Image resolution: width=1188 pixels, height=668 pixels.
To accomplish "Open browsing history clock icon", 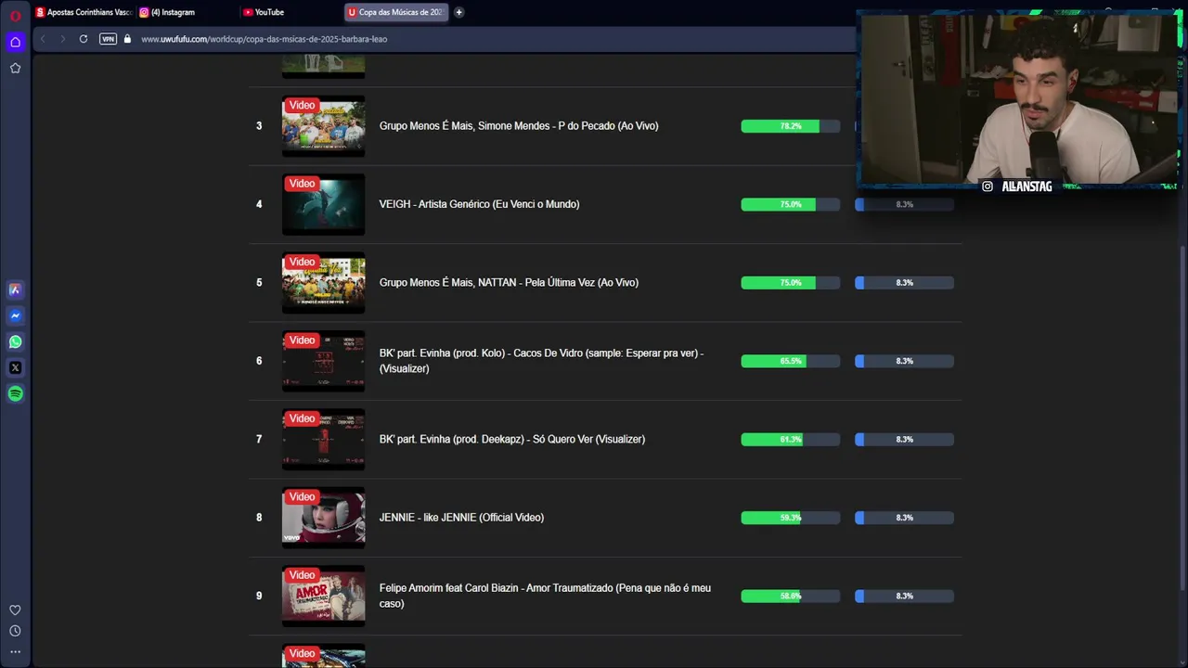I will pos(15,631).
